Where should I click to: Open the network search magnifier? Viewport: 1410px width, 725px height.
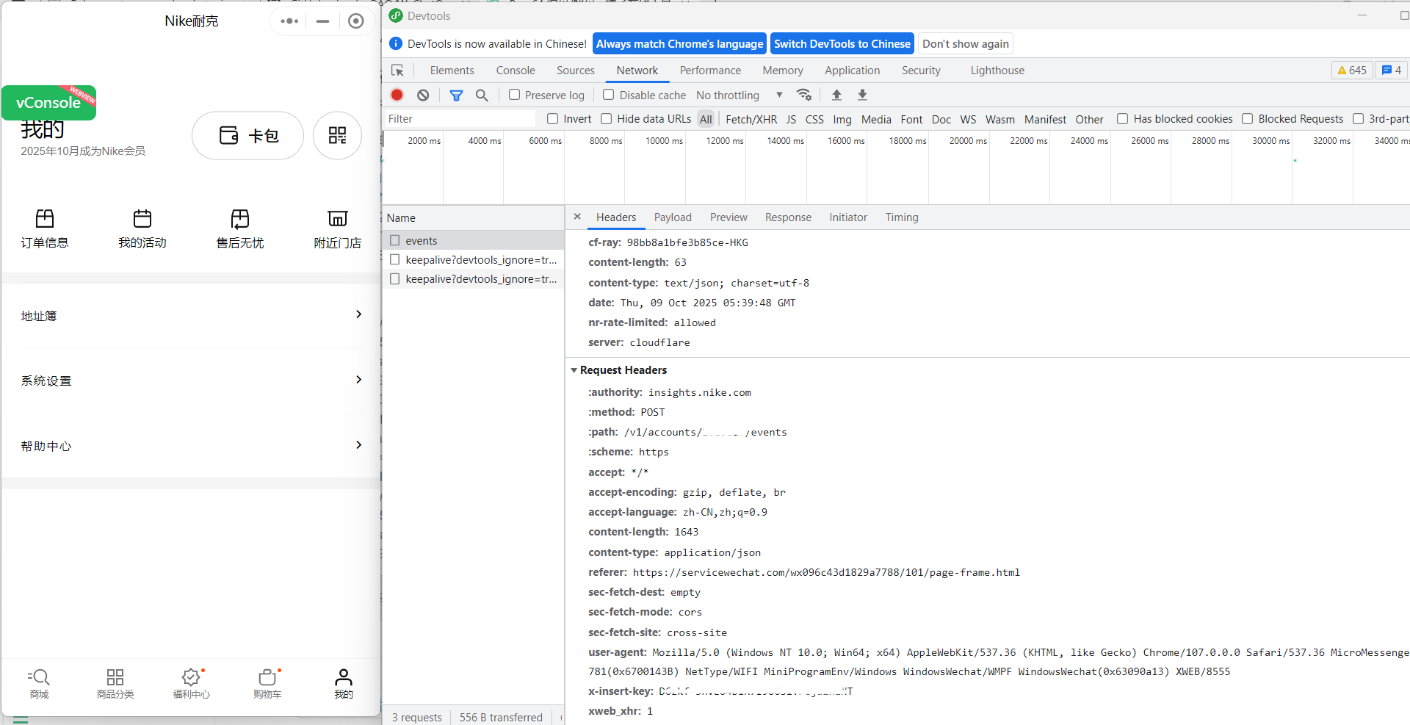pyautogui.click(x=482, y=95)
